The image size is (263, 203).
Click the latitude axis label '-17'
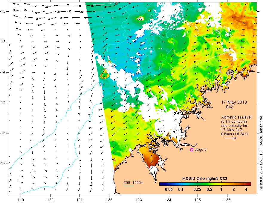tap(3, 163)
